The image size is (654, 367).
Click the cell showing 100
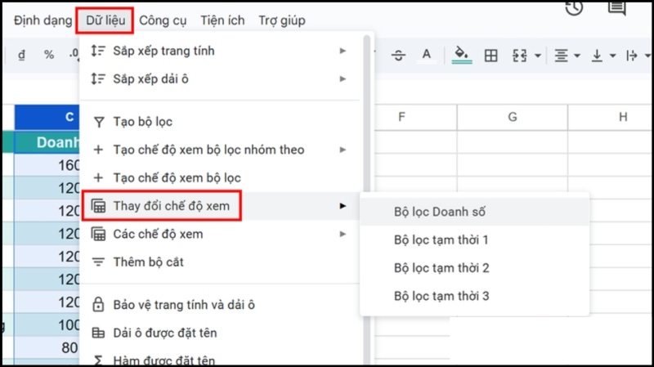[x=47, y=324]
